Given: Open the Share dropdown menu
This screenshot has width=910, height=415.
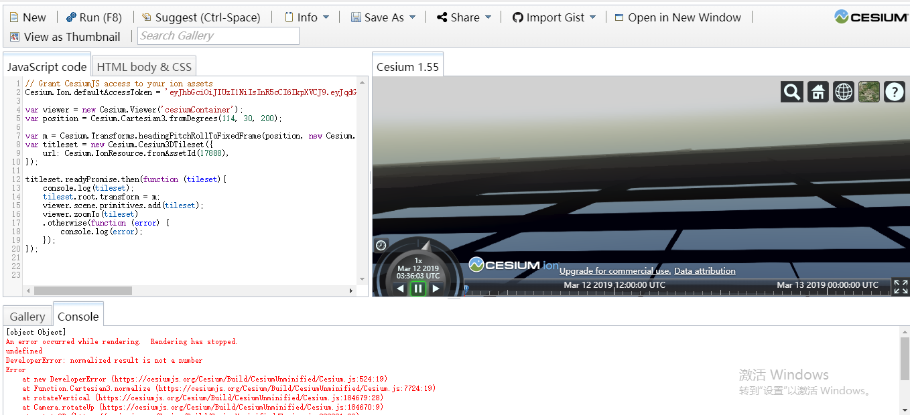Looking at the screenshot, I should [464, 17].
